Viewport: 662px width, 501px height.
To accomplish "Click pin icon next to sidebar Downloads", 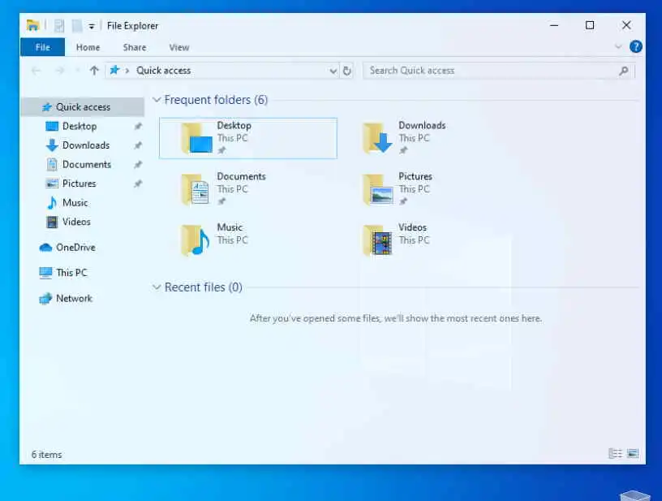I will tap(138, 145).
